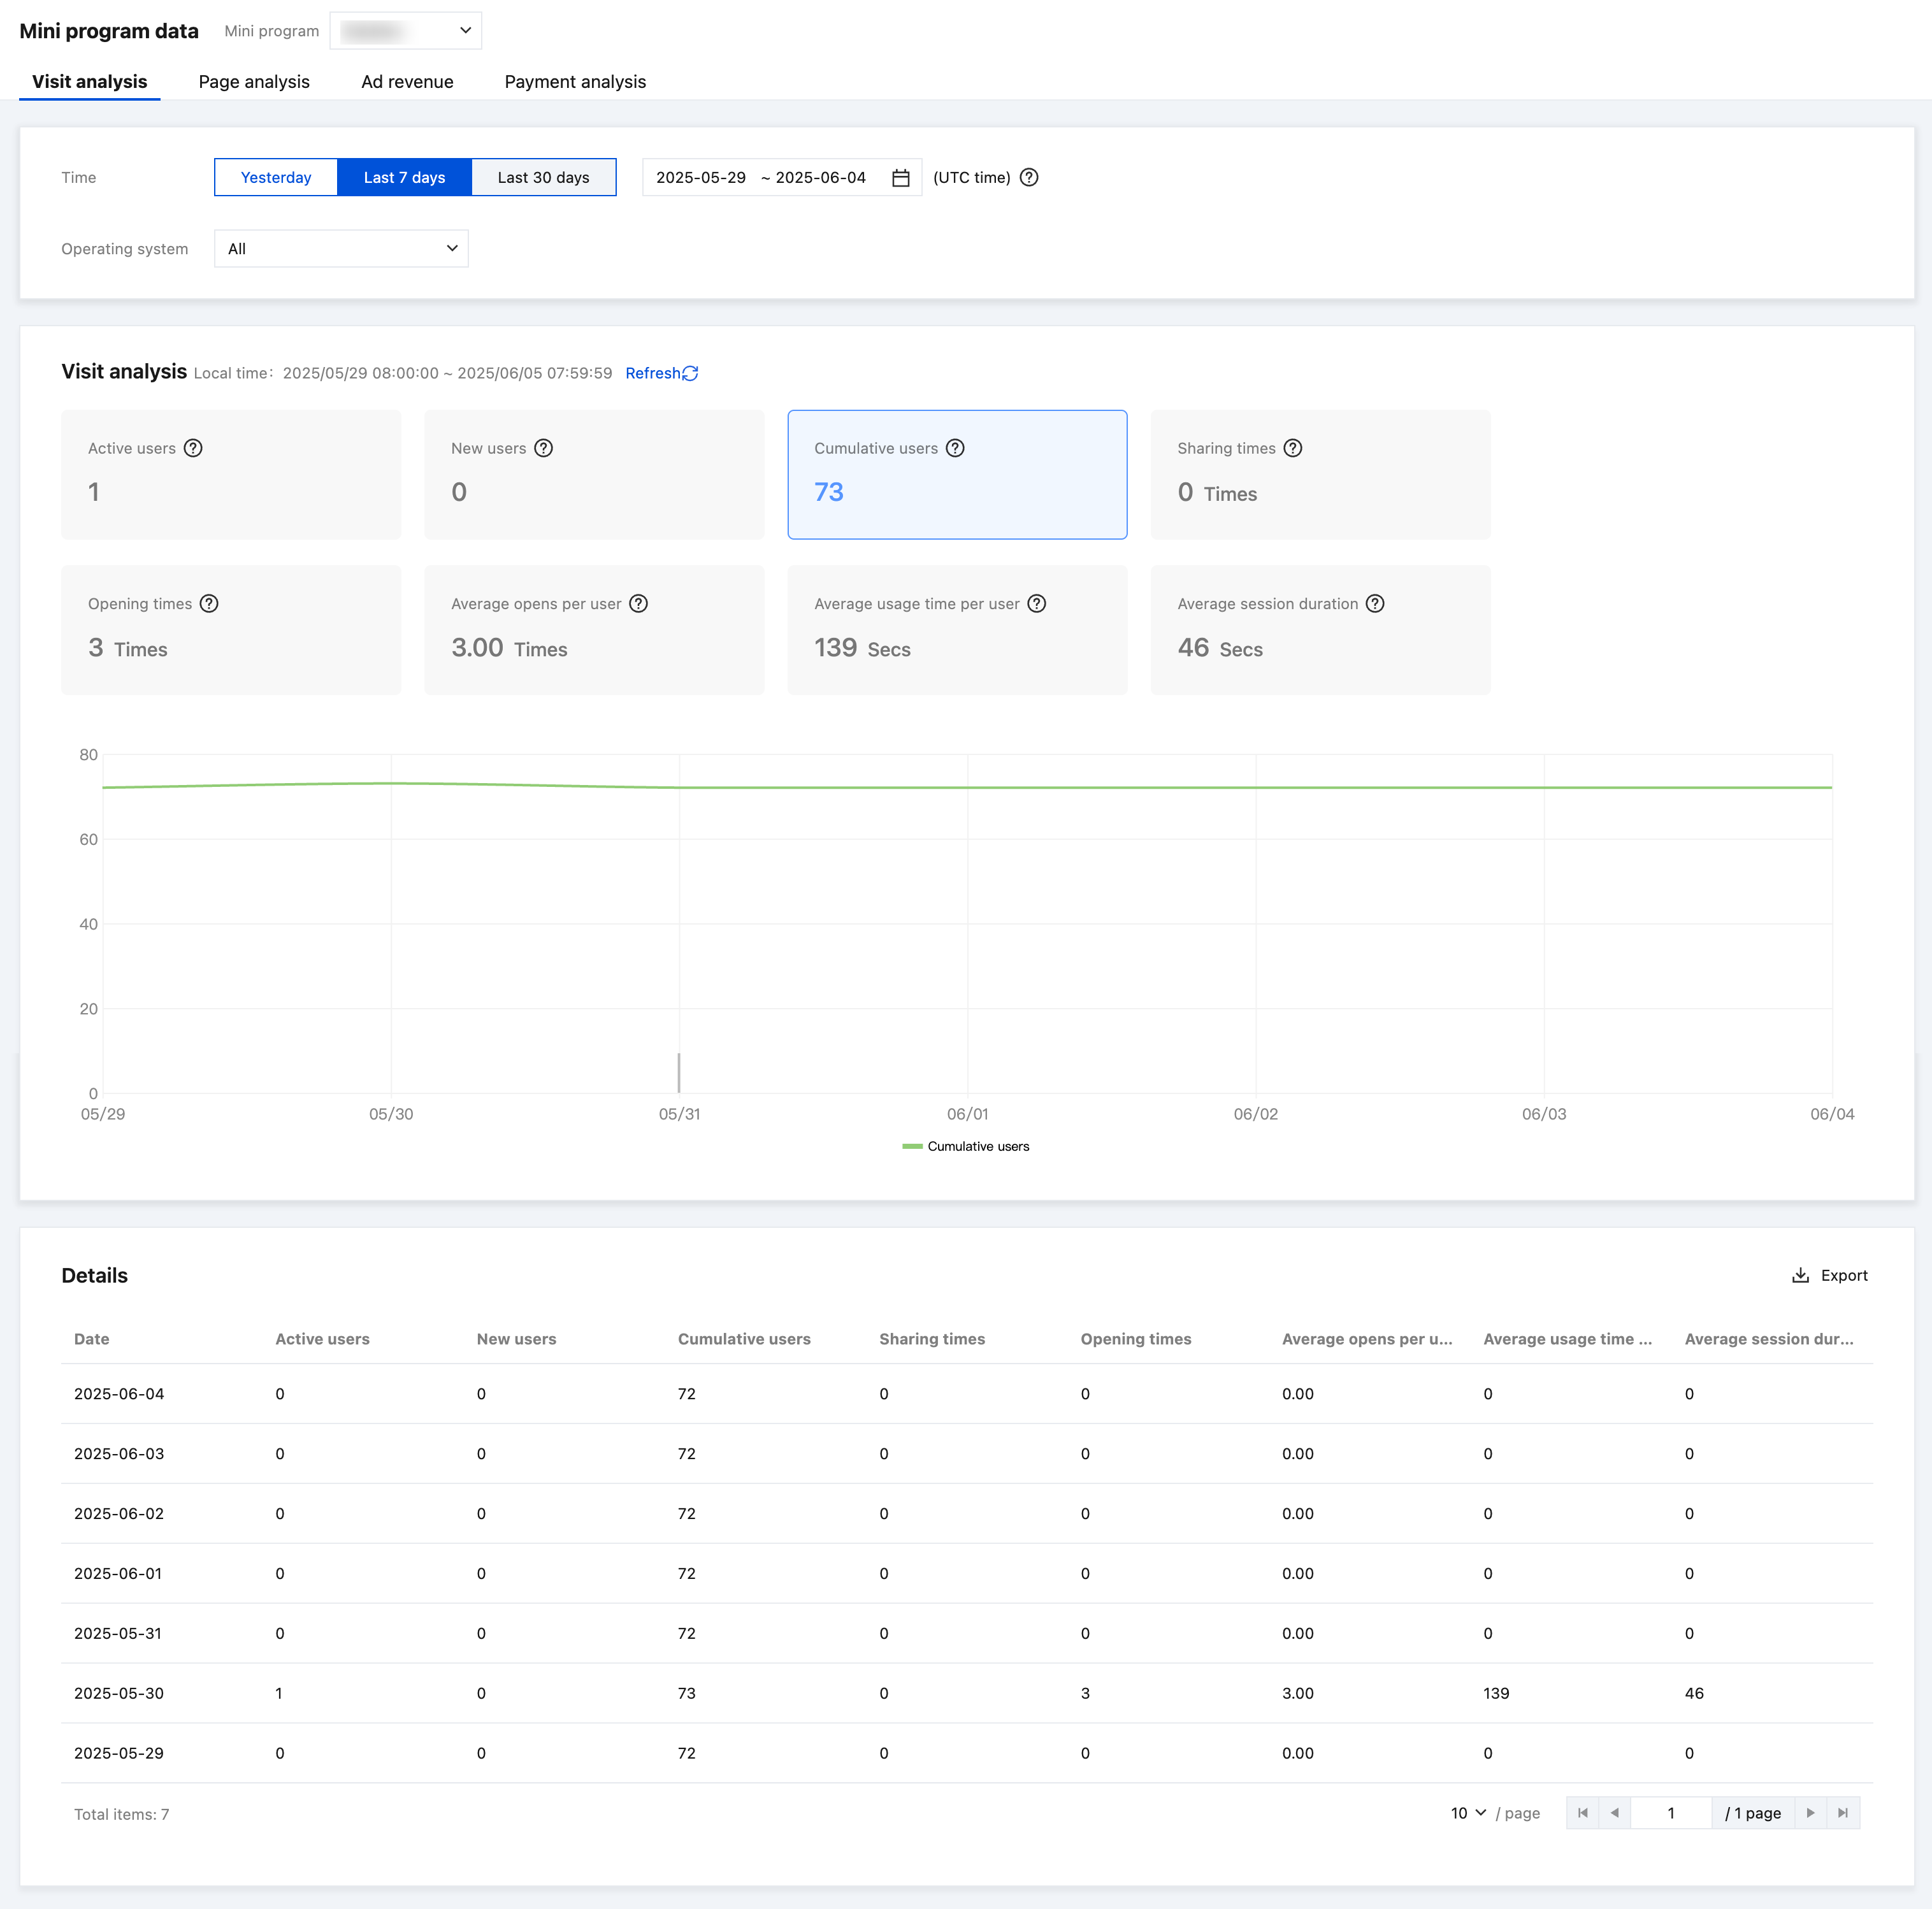Select the Last 30 days range
Viewport: 1932px width, 1909px height.
543,178
